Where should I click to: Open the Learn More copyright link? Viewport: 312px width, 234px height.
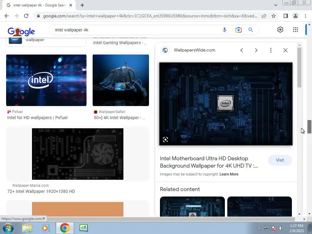[229, 174]
